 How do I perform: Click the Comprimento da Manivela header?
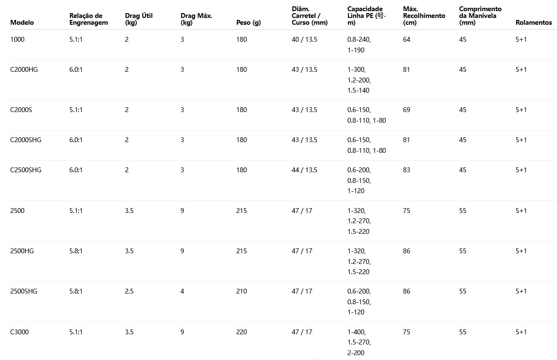[x=480, y=16]
